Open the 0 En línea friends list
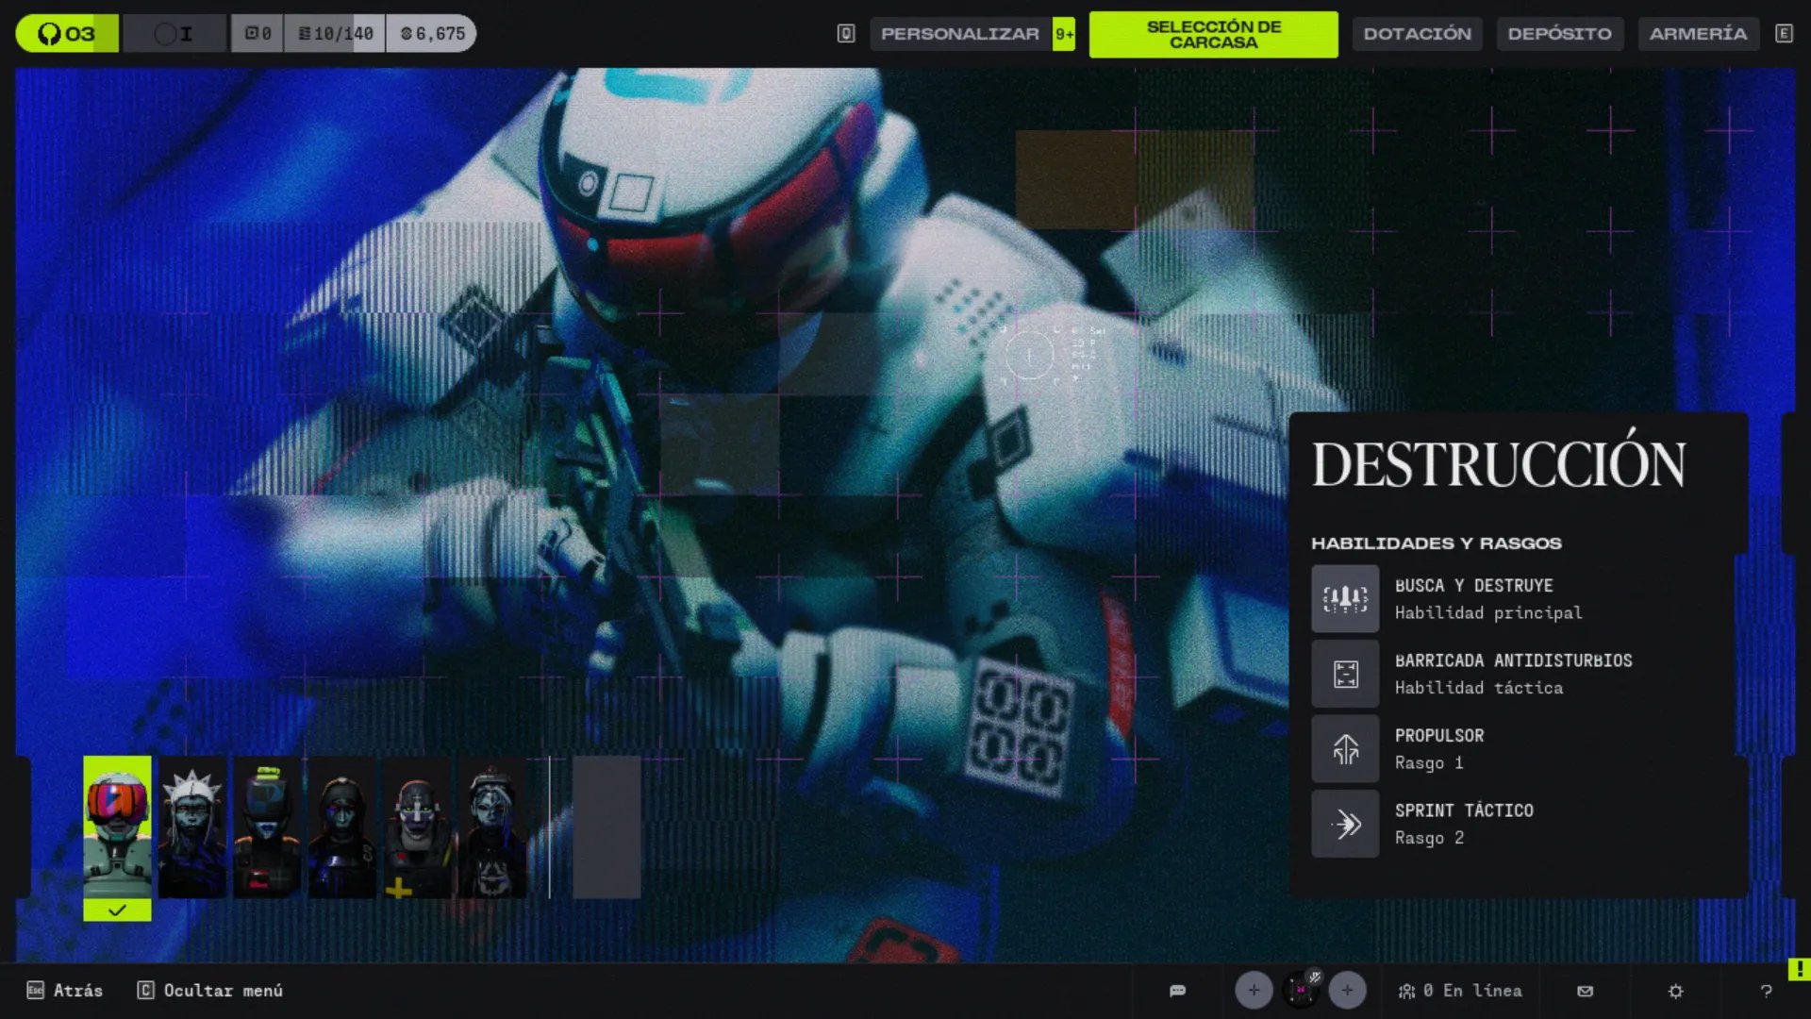The height and width of the screenshot is (1019, 1811). 1460,991
